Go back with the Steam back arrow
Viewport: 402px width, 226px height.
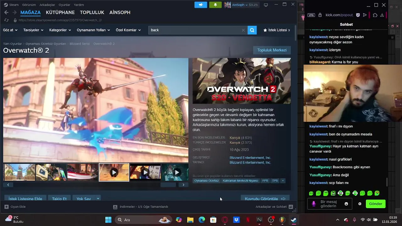6,13
